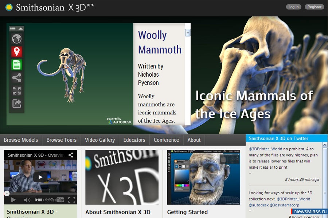Mute the video using the speaker icon

pos(27,200)
